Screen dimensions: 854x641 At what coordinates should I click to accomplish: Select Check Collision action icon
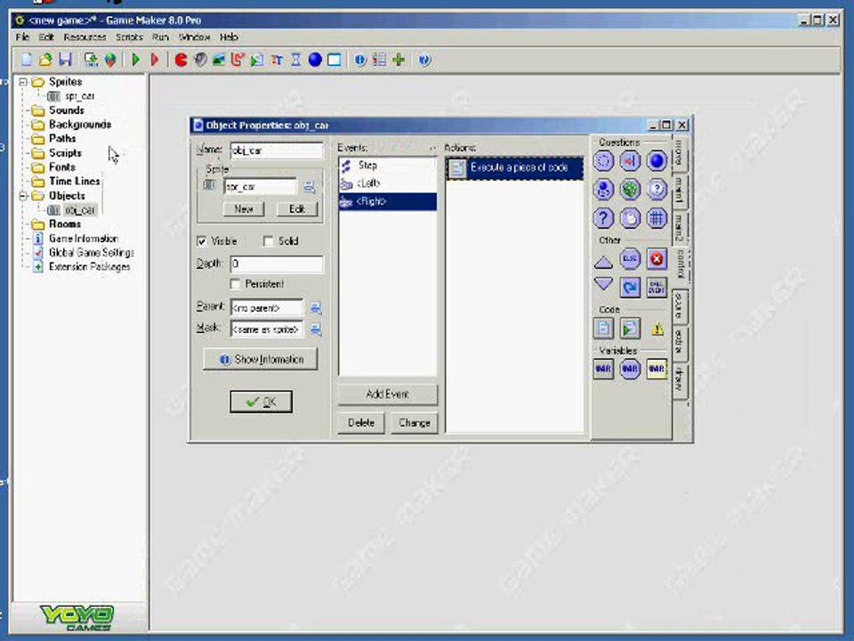[x=630, y=161]
